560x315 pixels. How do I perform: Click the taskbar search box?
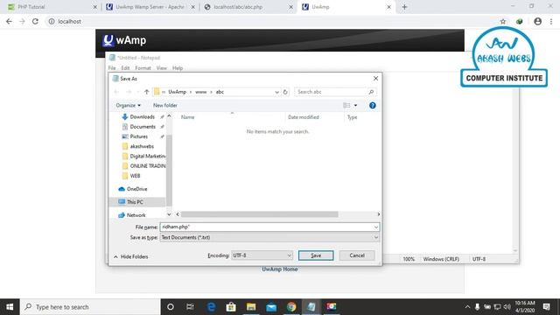(x=90, y=307)
